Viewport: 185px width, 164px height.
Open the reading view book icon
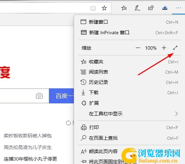point(93,8)
